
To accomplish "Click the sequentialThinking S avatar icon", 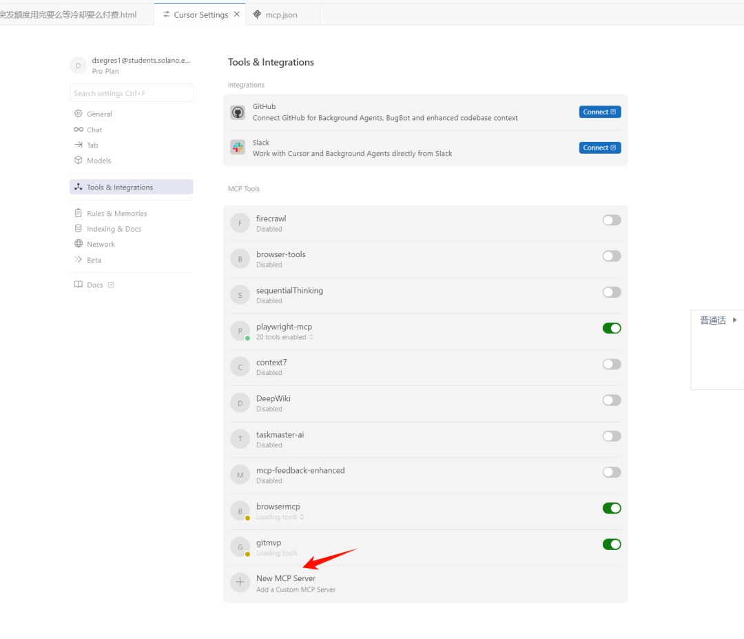I will coord(240,295).
